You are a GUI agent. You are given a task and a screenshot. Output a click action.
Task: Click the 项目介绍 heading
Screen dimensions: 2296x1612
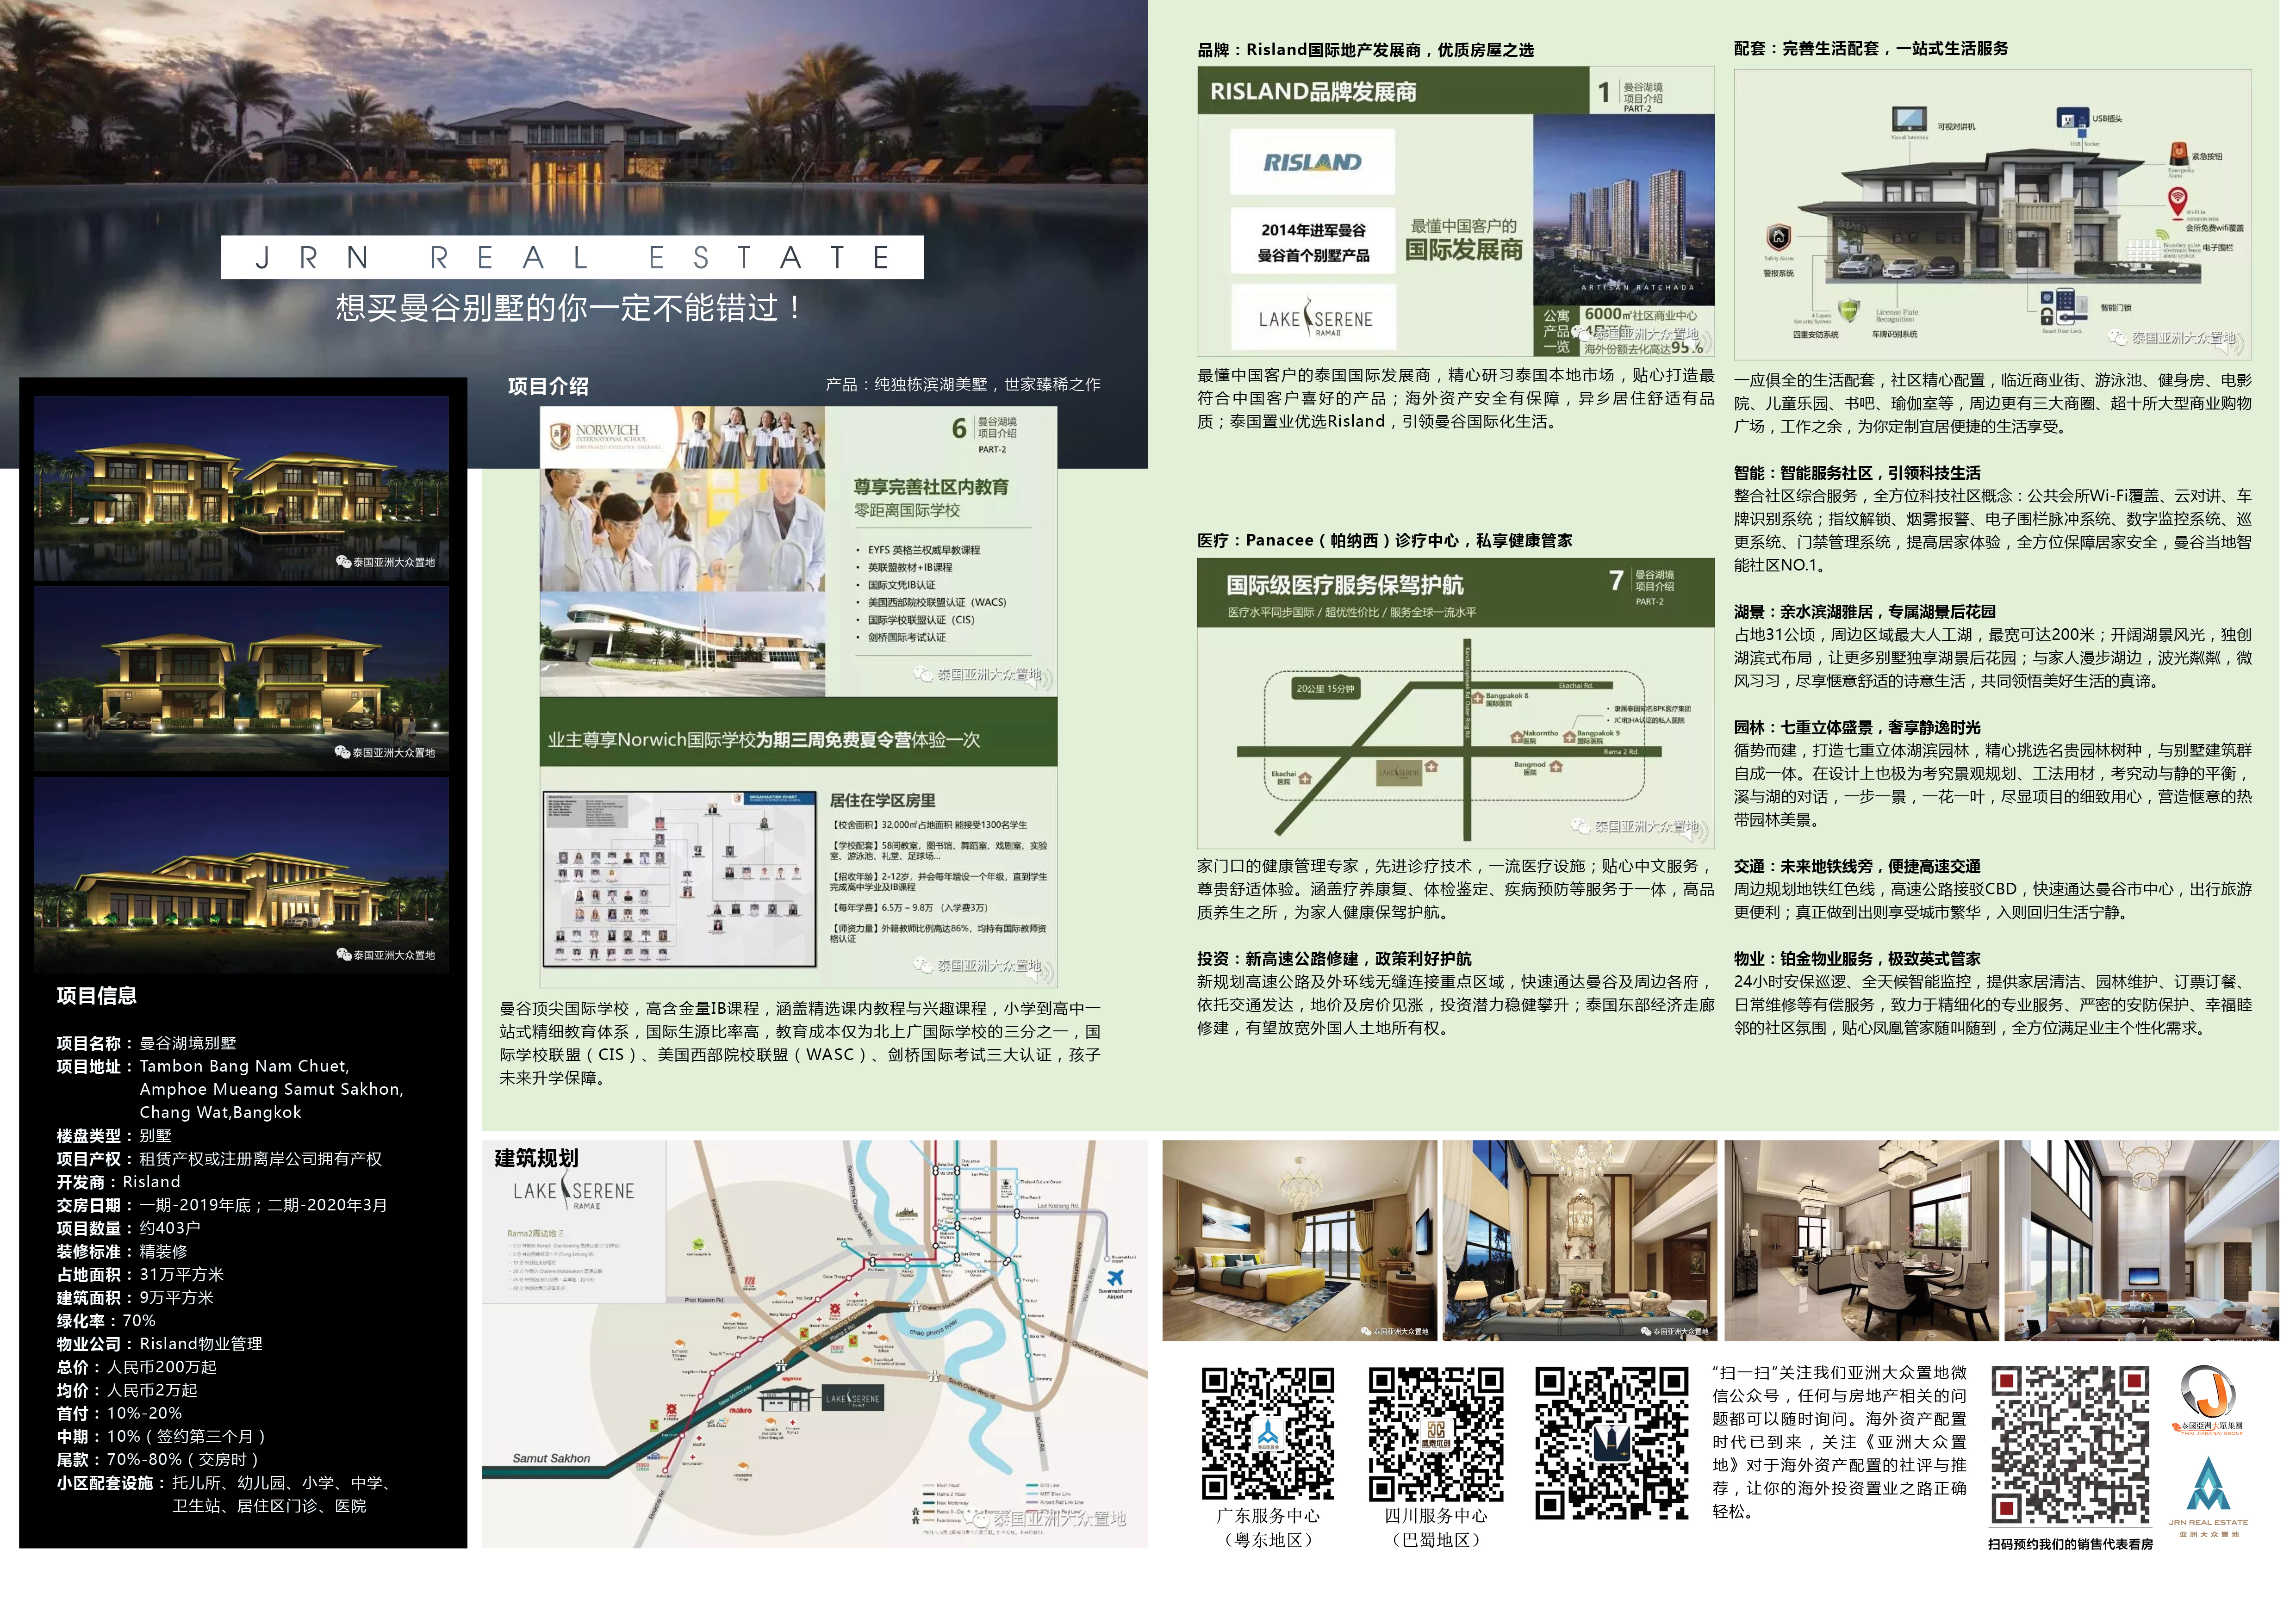point(548,387)
